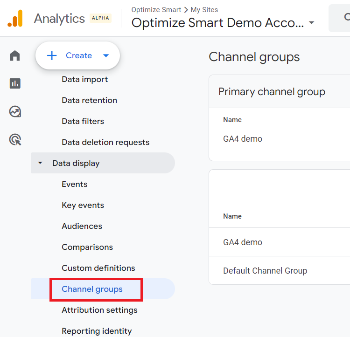Open Default Channel Group row
The height and width of the screenshot is (337, 350).
(x=279, y=270)
